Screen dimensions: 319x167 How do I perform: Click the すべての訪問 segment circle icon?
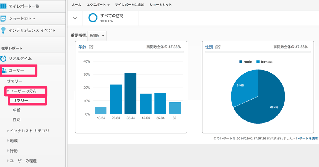[93, 18]
